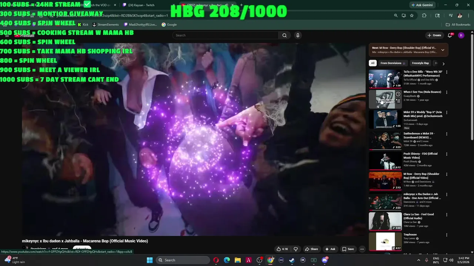Like the video with 4.1K likes
Viewport: 474px width, 266px height.
click(282, 249)
